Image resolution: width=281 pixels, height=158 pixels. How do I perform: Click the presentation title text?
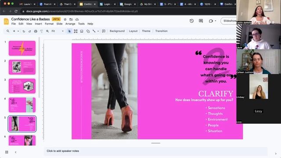pos(30,19)
